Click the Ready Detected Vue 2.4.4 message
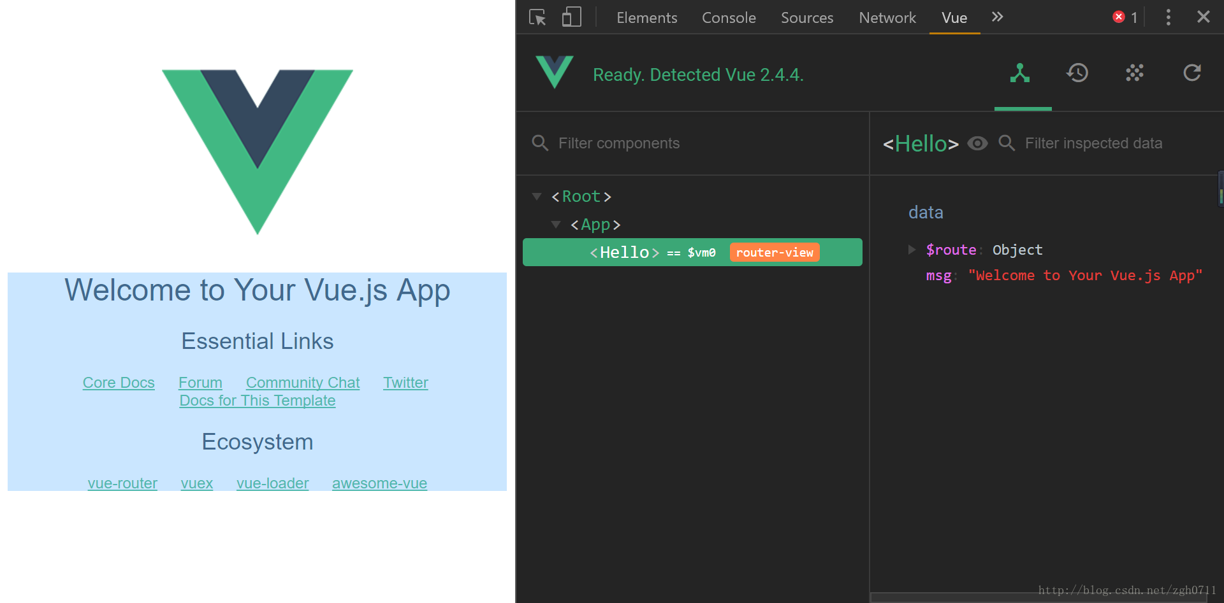1224x603 pixels. (698, 74)
